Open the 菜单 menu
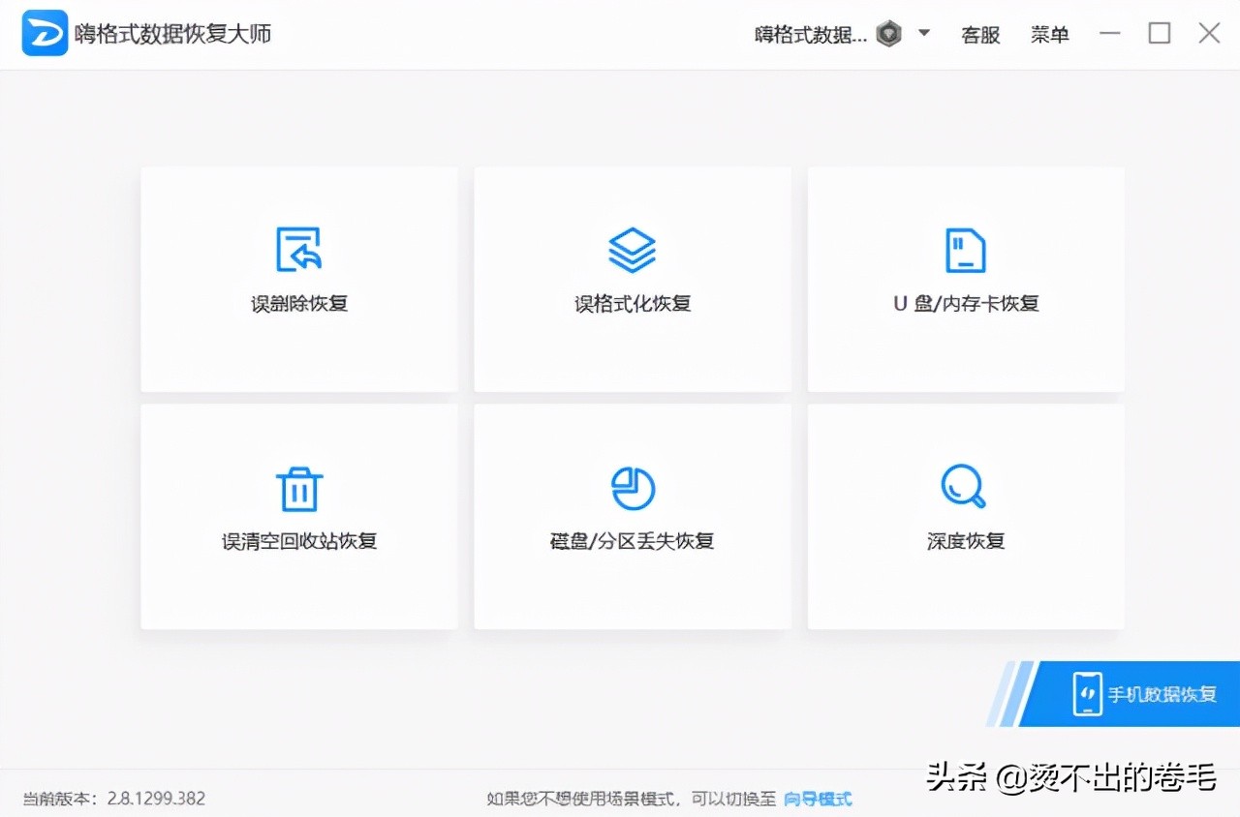This screenshot has width=1240, height=817. [x=1049, y=35]
